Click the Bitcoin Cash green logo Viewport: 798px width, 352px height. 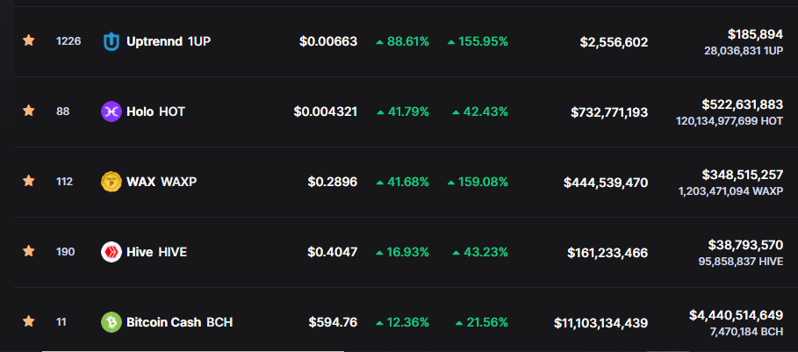(111, 322)
